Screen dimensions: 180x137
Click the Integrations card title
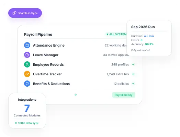click(27, 100)
